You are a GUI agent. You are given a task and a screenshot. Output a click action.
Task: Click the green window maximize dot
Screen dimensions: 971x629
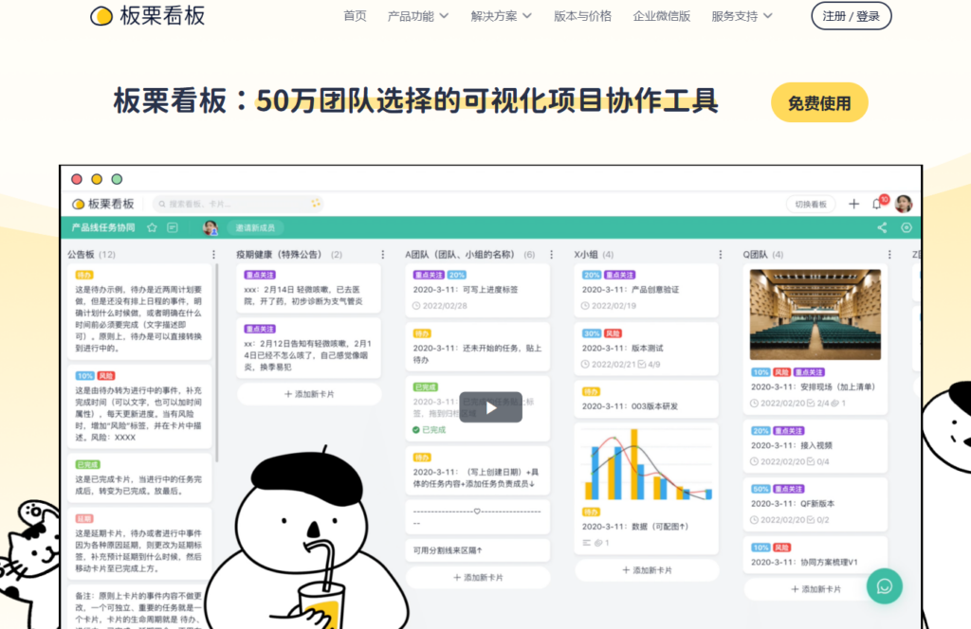117,179
